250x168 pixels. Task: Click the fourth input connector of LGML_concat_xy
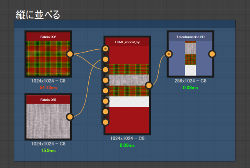[x=105, y=80]
